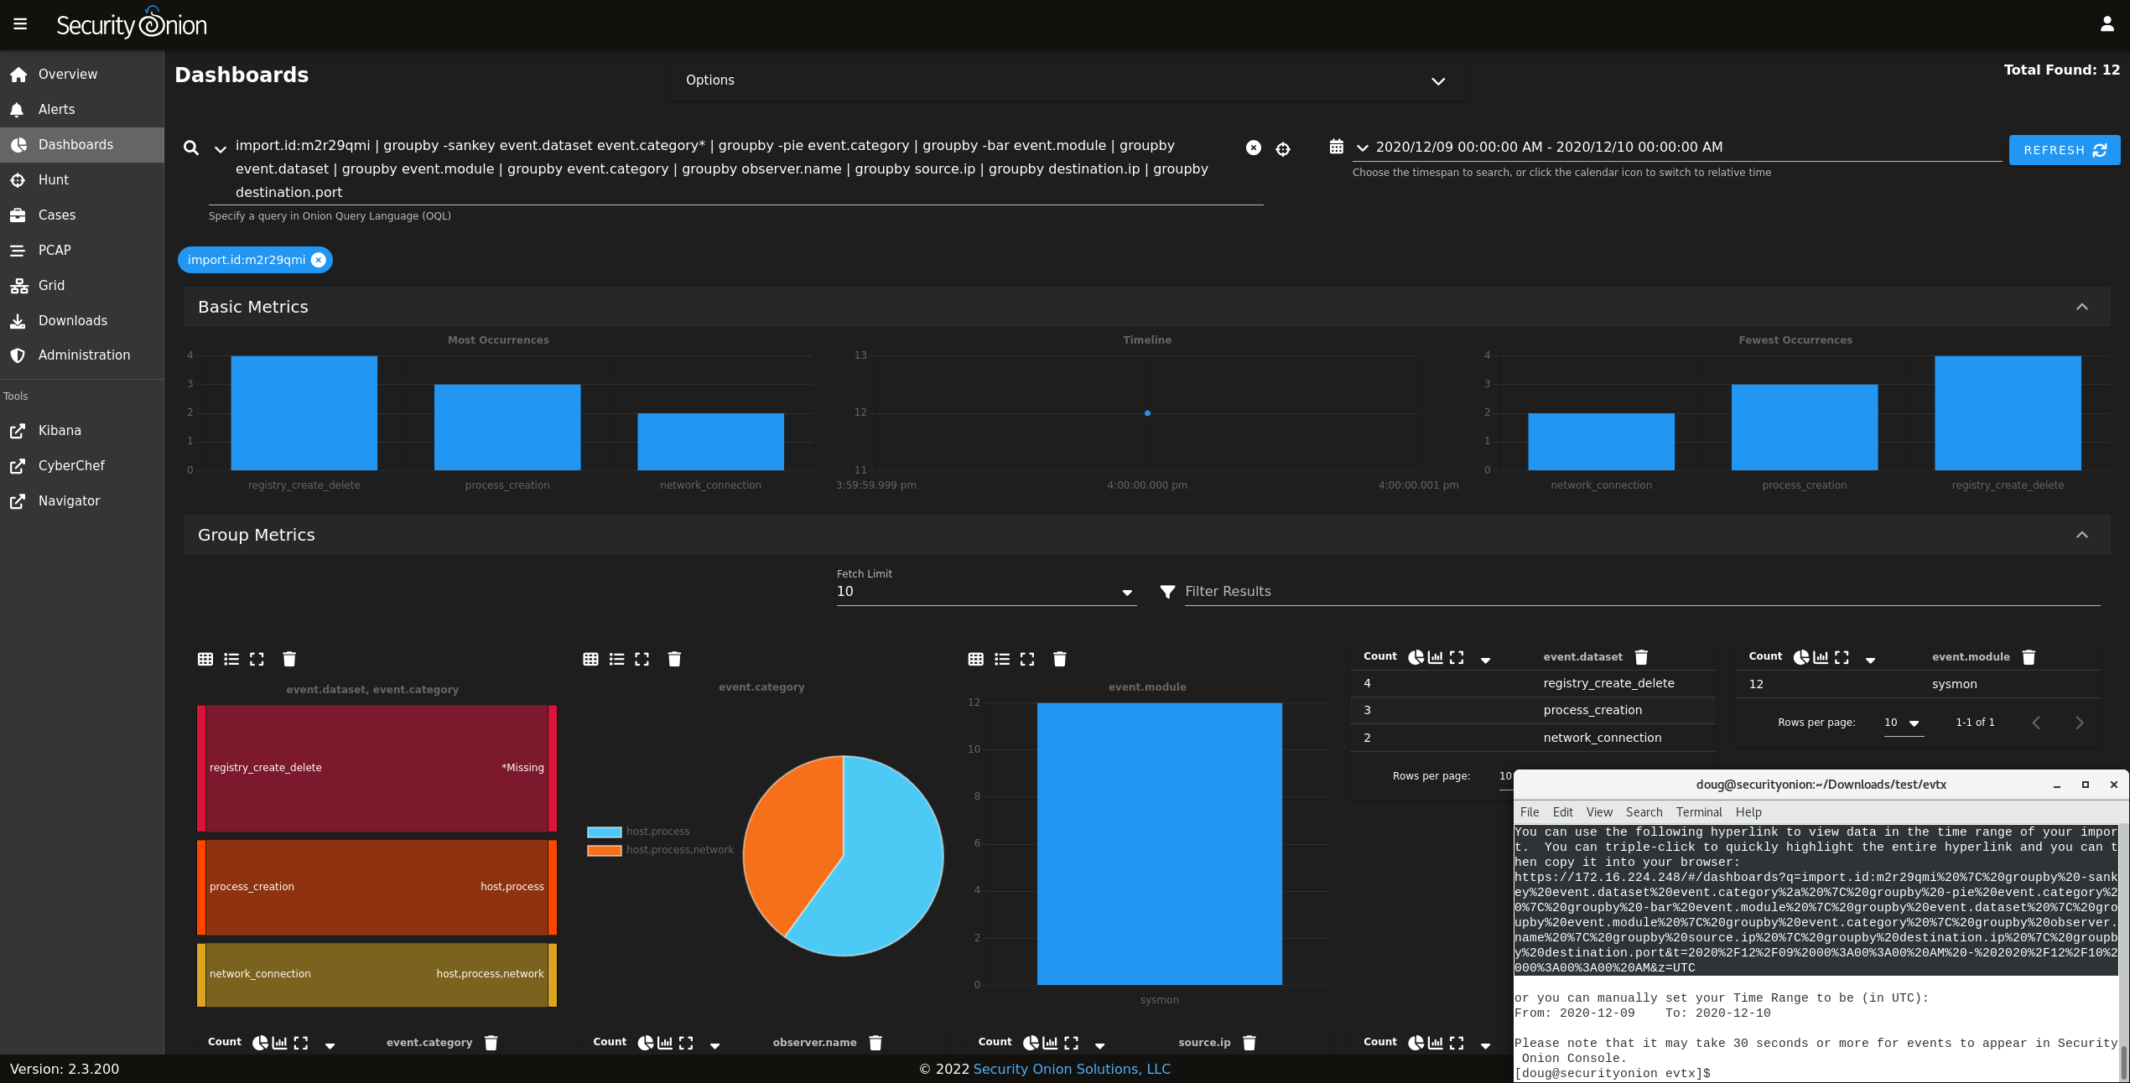Open the Fetch Limit dropdown
Screen dimensions: 2130x1083
tap(1127, 592)
